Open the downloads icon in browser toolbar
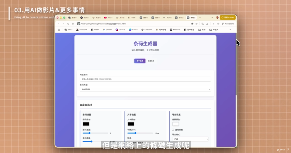The image size is (291, 153). coord(207,24)
